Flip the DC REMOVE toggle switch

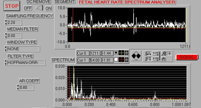tap(39, 8)
